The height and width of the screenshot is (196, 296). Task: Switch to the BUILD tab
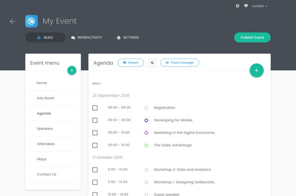pyautogui.click(x=45, y=38)
